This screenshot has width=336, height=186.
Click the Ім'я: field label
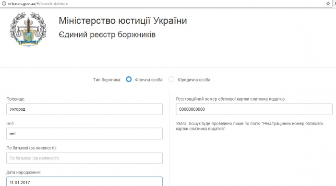tap(11, 124)
